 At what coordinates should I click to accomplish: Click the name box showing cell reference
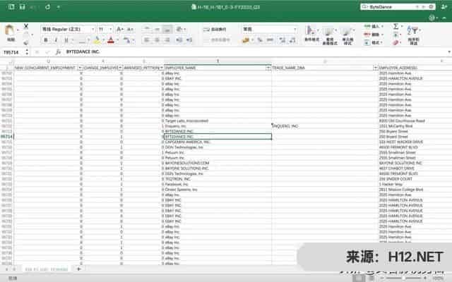[x=11, y=52]
